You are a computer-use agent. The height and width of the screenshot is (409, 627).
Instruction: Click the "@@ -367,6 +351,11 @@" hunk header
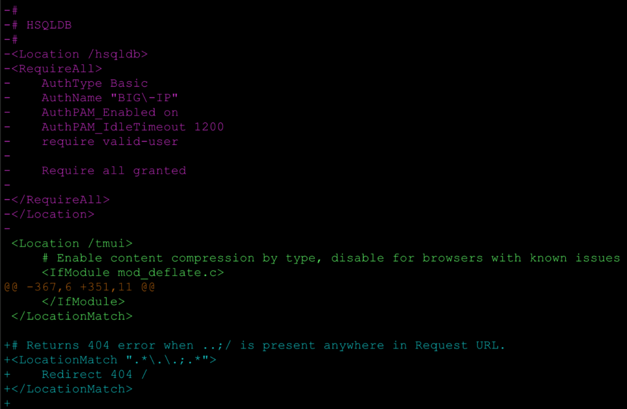point(79,287)
